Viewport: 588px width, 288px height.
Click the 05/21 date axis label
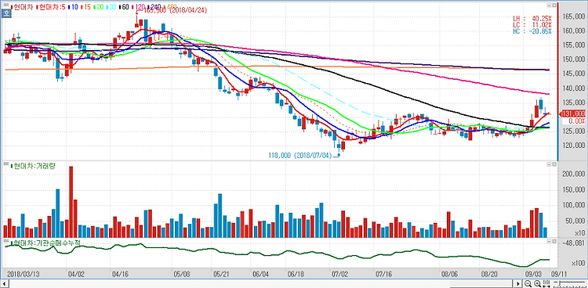tap(221, 274)
